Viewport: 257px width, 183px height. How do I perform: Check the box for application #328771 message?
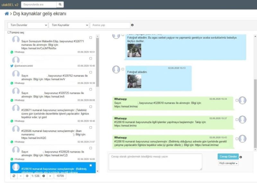coord(91,38)
